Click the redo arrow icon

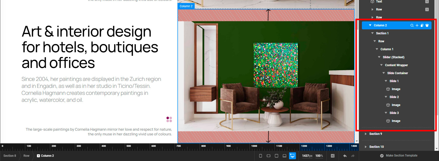[353, 156]
